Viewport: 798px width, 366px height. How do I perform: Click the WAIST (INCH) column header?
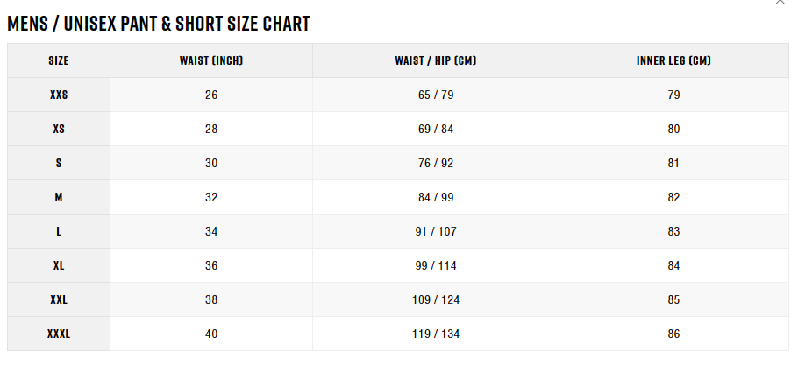[211, 60]
